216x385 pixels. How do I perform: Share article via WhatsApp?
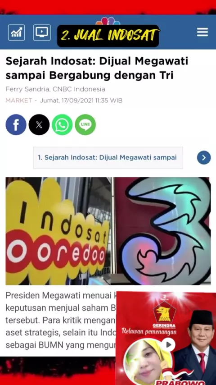[62, 125]
